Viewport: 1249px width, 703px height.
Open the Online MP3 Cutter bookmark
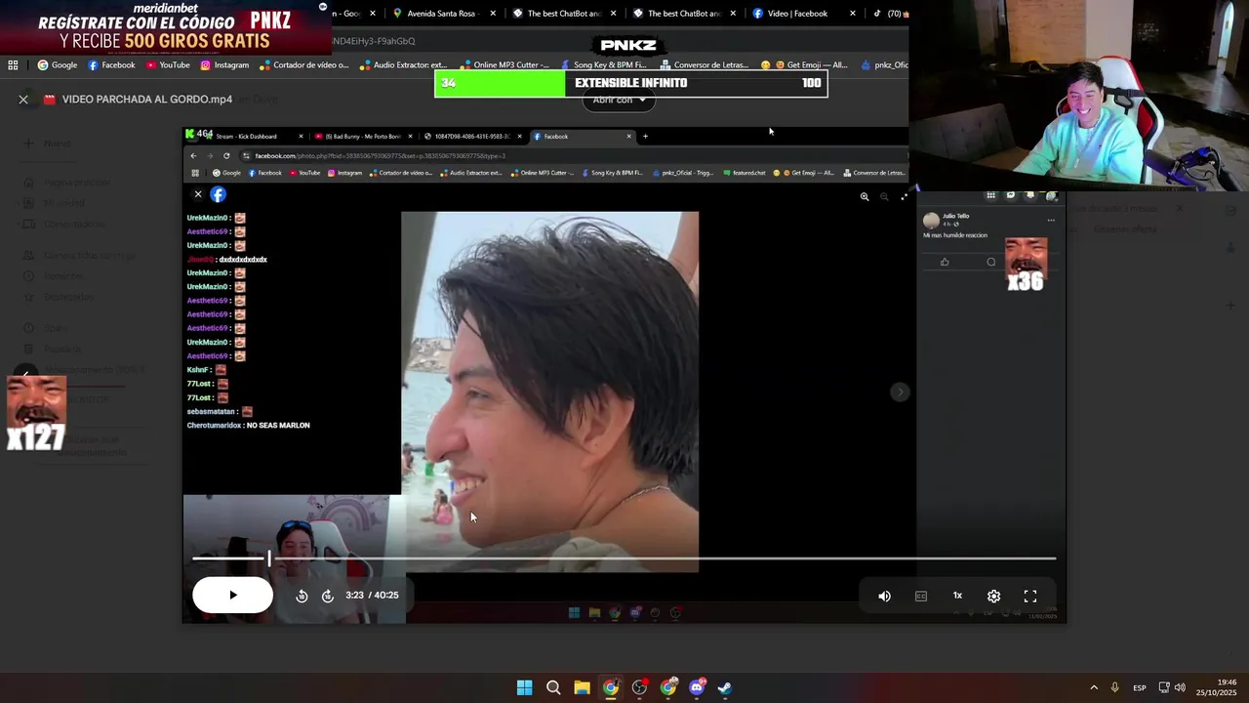504,65
